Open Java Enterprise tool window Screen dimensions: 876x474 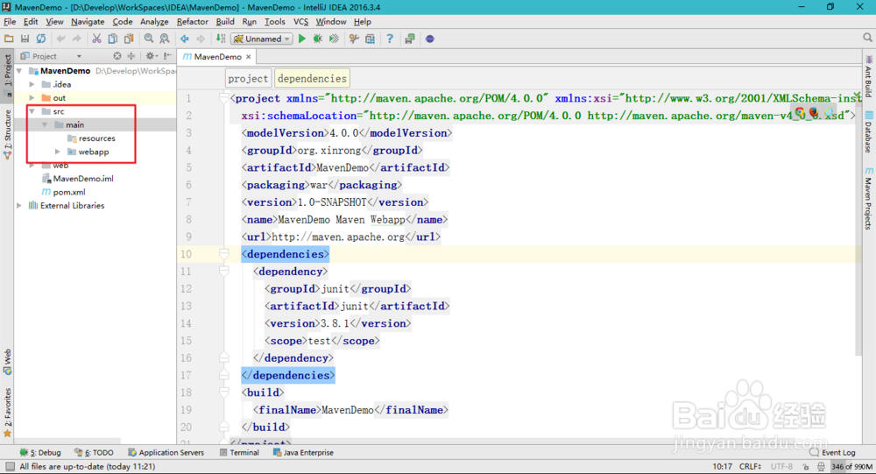(303, 453)
